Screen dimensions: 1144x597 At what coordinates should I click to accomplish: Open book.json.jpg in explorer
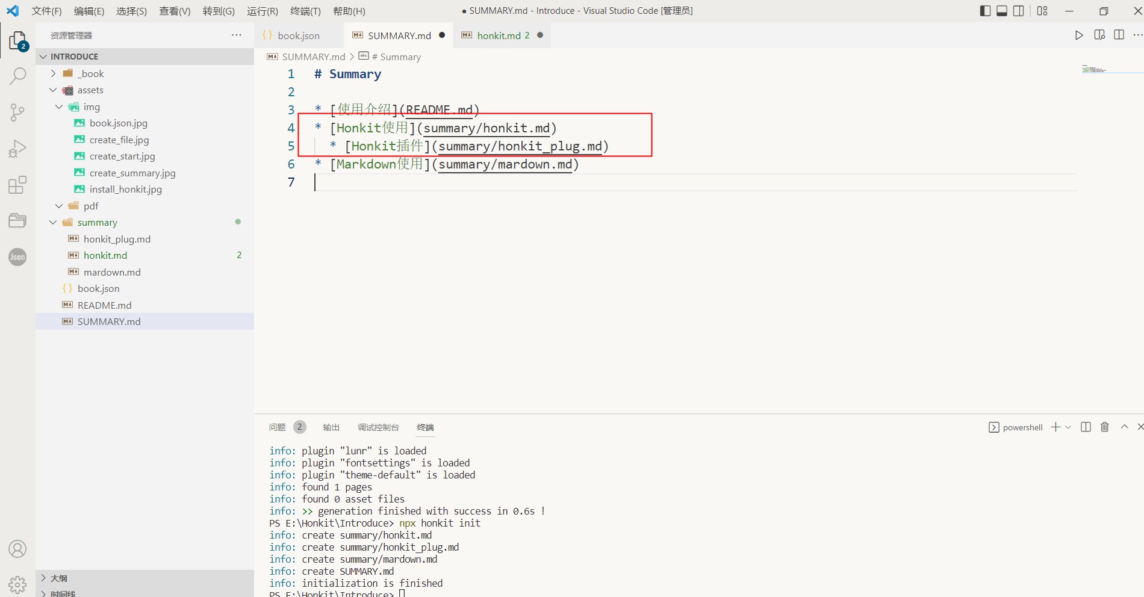(x=145, y=123)
